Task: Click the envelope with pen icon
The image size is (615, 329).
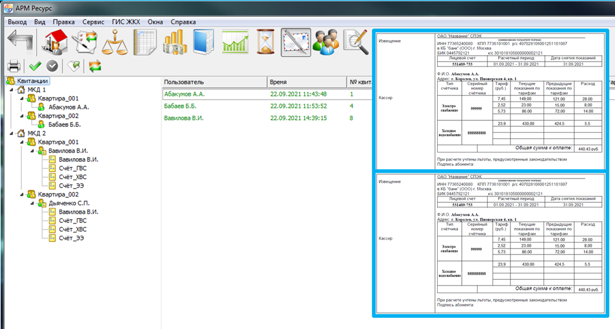Action: coord(296,42)
